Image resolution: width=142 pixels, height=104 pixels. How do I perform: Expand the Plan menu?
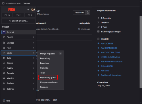(x=18, y=48)
